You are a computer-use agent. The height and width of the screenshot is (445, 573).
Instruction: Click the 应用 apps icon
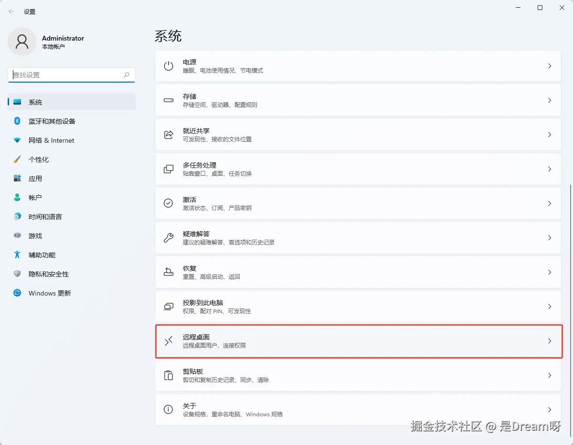pos(17,179)
